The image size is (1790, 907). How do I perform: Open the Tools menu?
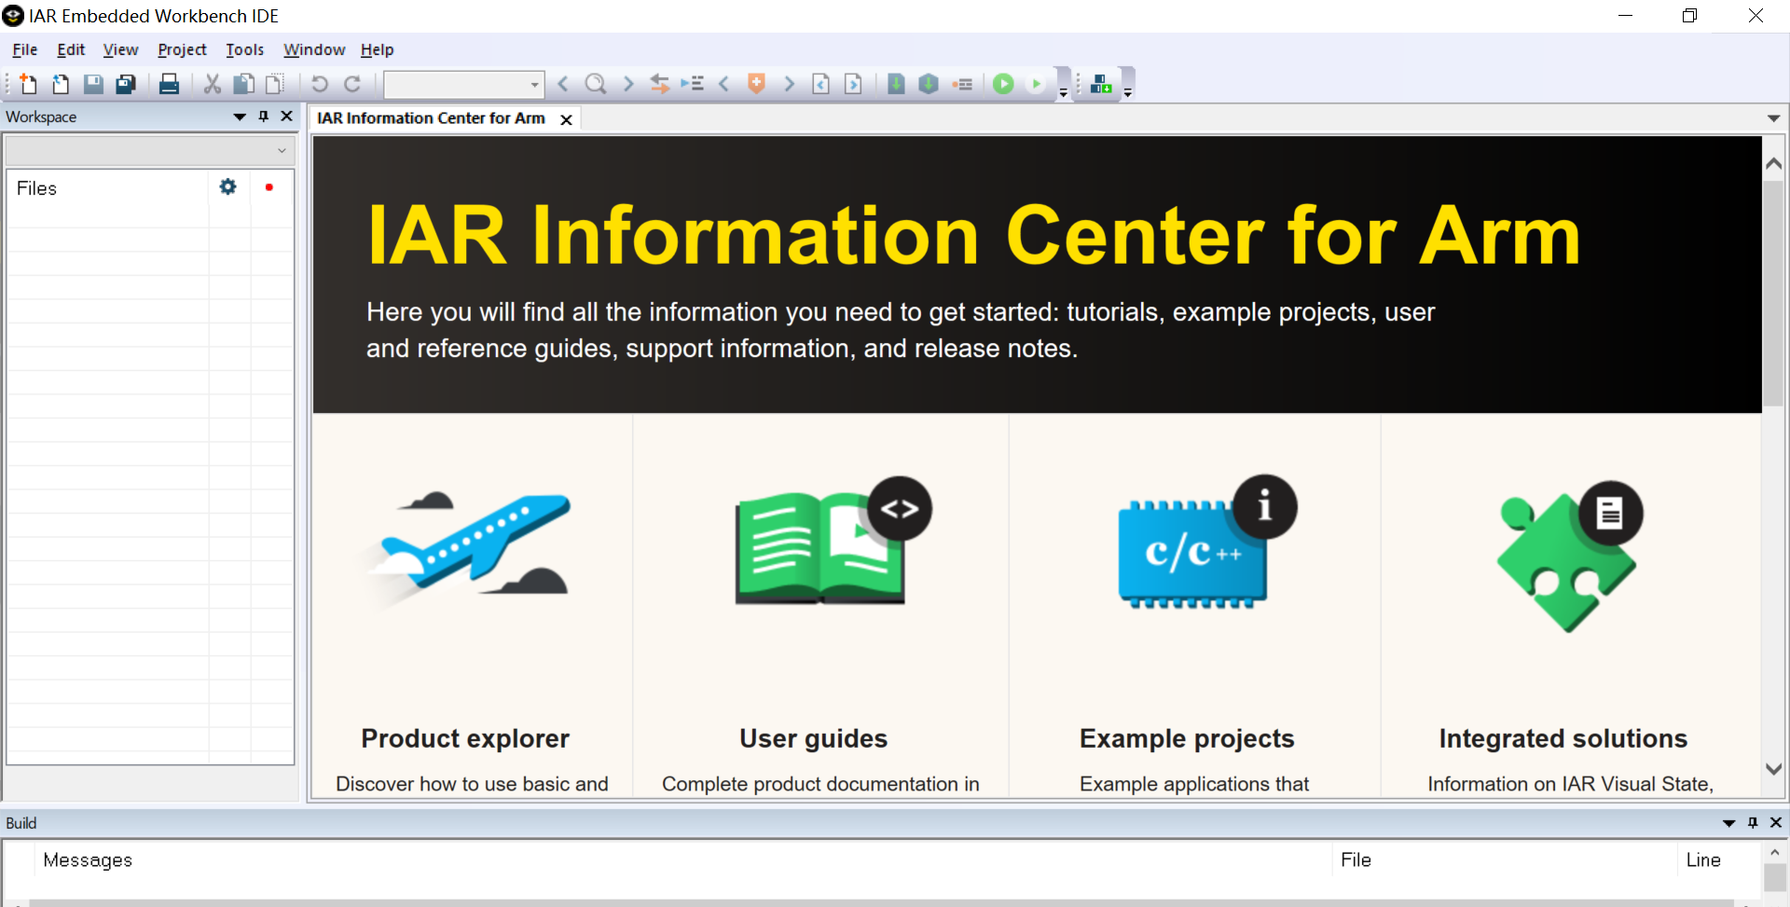click(244, 49)
